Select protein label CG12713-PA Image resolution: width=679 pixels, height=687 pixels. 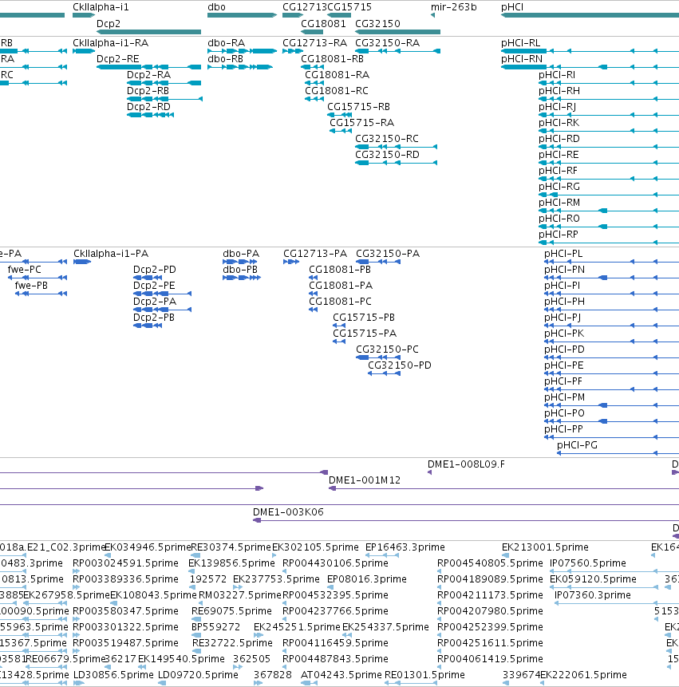pos(315,254)
